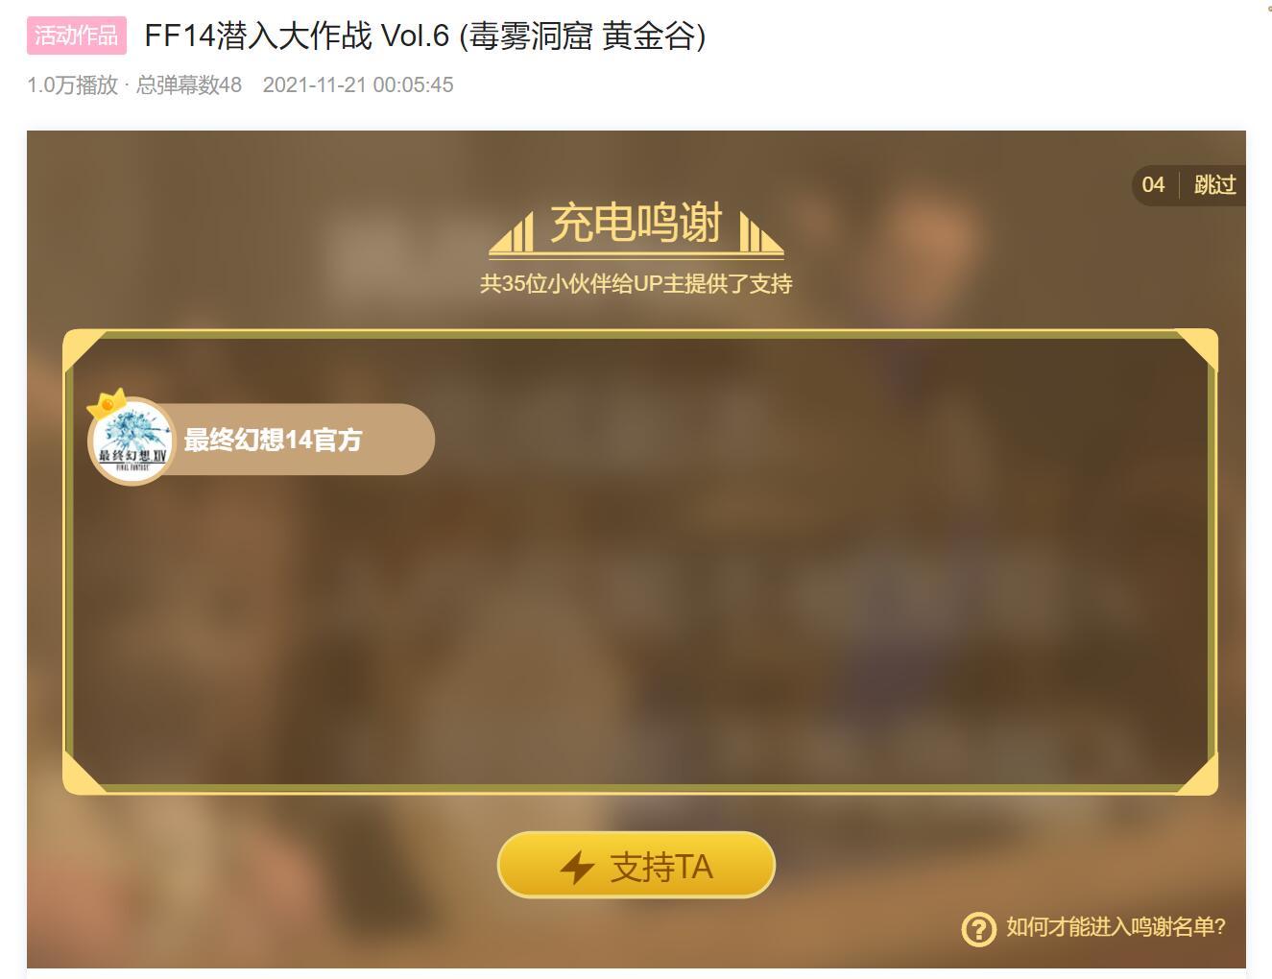Skip the thanks screen with 跳过
Screen dimensions: 1272x979
[1214, 184]
